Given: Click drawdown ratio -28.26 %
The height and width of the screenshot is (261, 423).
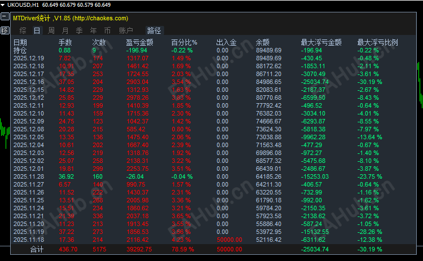Looking at the screenshot, I should tap(370, 232).
